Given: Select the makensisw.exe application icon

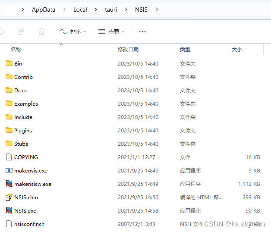Looking at the screenshot, I should coord(9,184).
